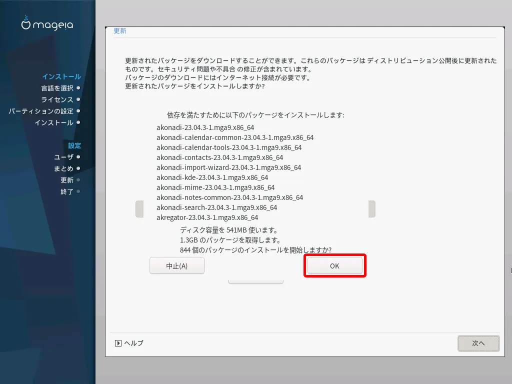This screenshot has height=384, width=512.
Task: Select akonadi-kde-23.04.3-1.mga9.x86_64 entry
Action: [212, 177]
